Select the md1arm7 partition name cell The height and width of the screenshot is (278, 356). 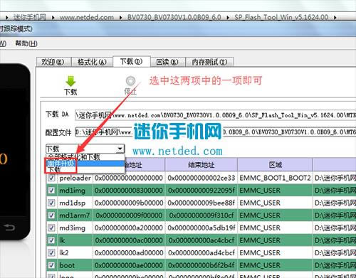tap(75, 215)
